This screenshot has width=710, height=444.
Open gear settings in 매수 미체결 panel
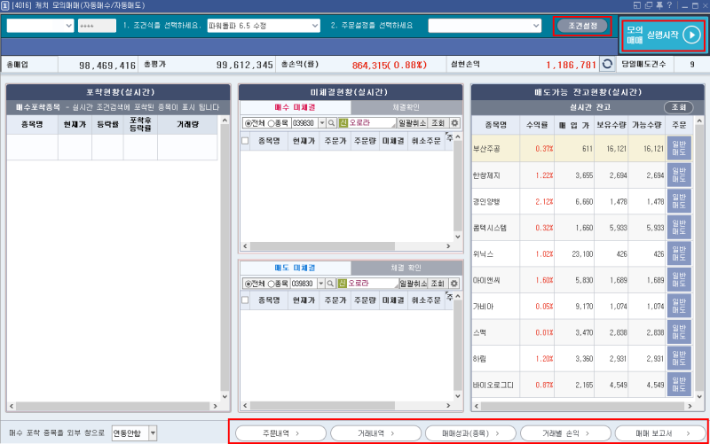tap(454, 123)
